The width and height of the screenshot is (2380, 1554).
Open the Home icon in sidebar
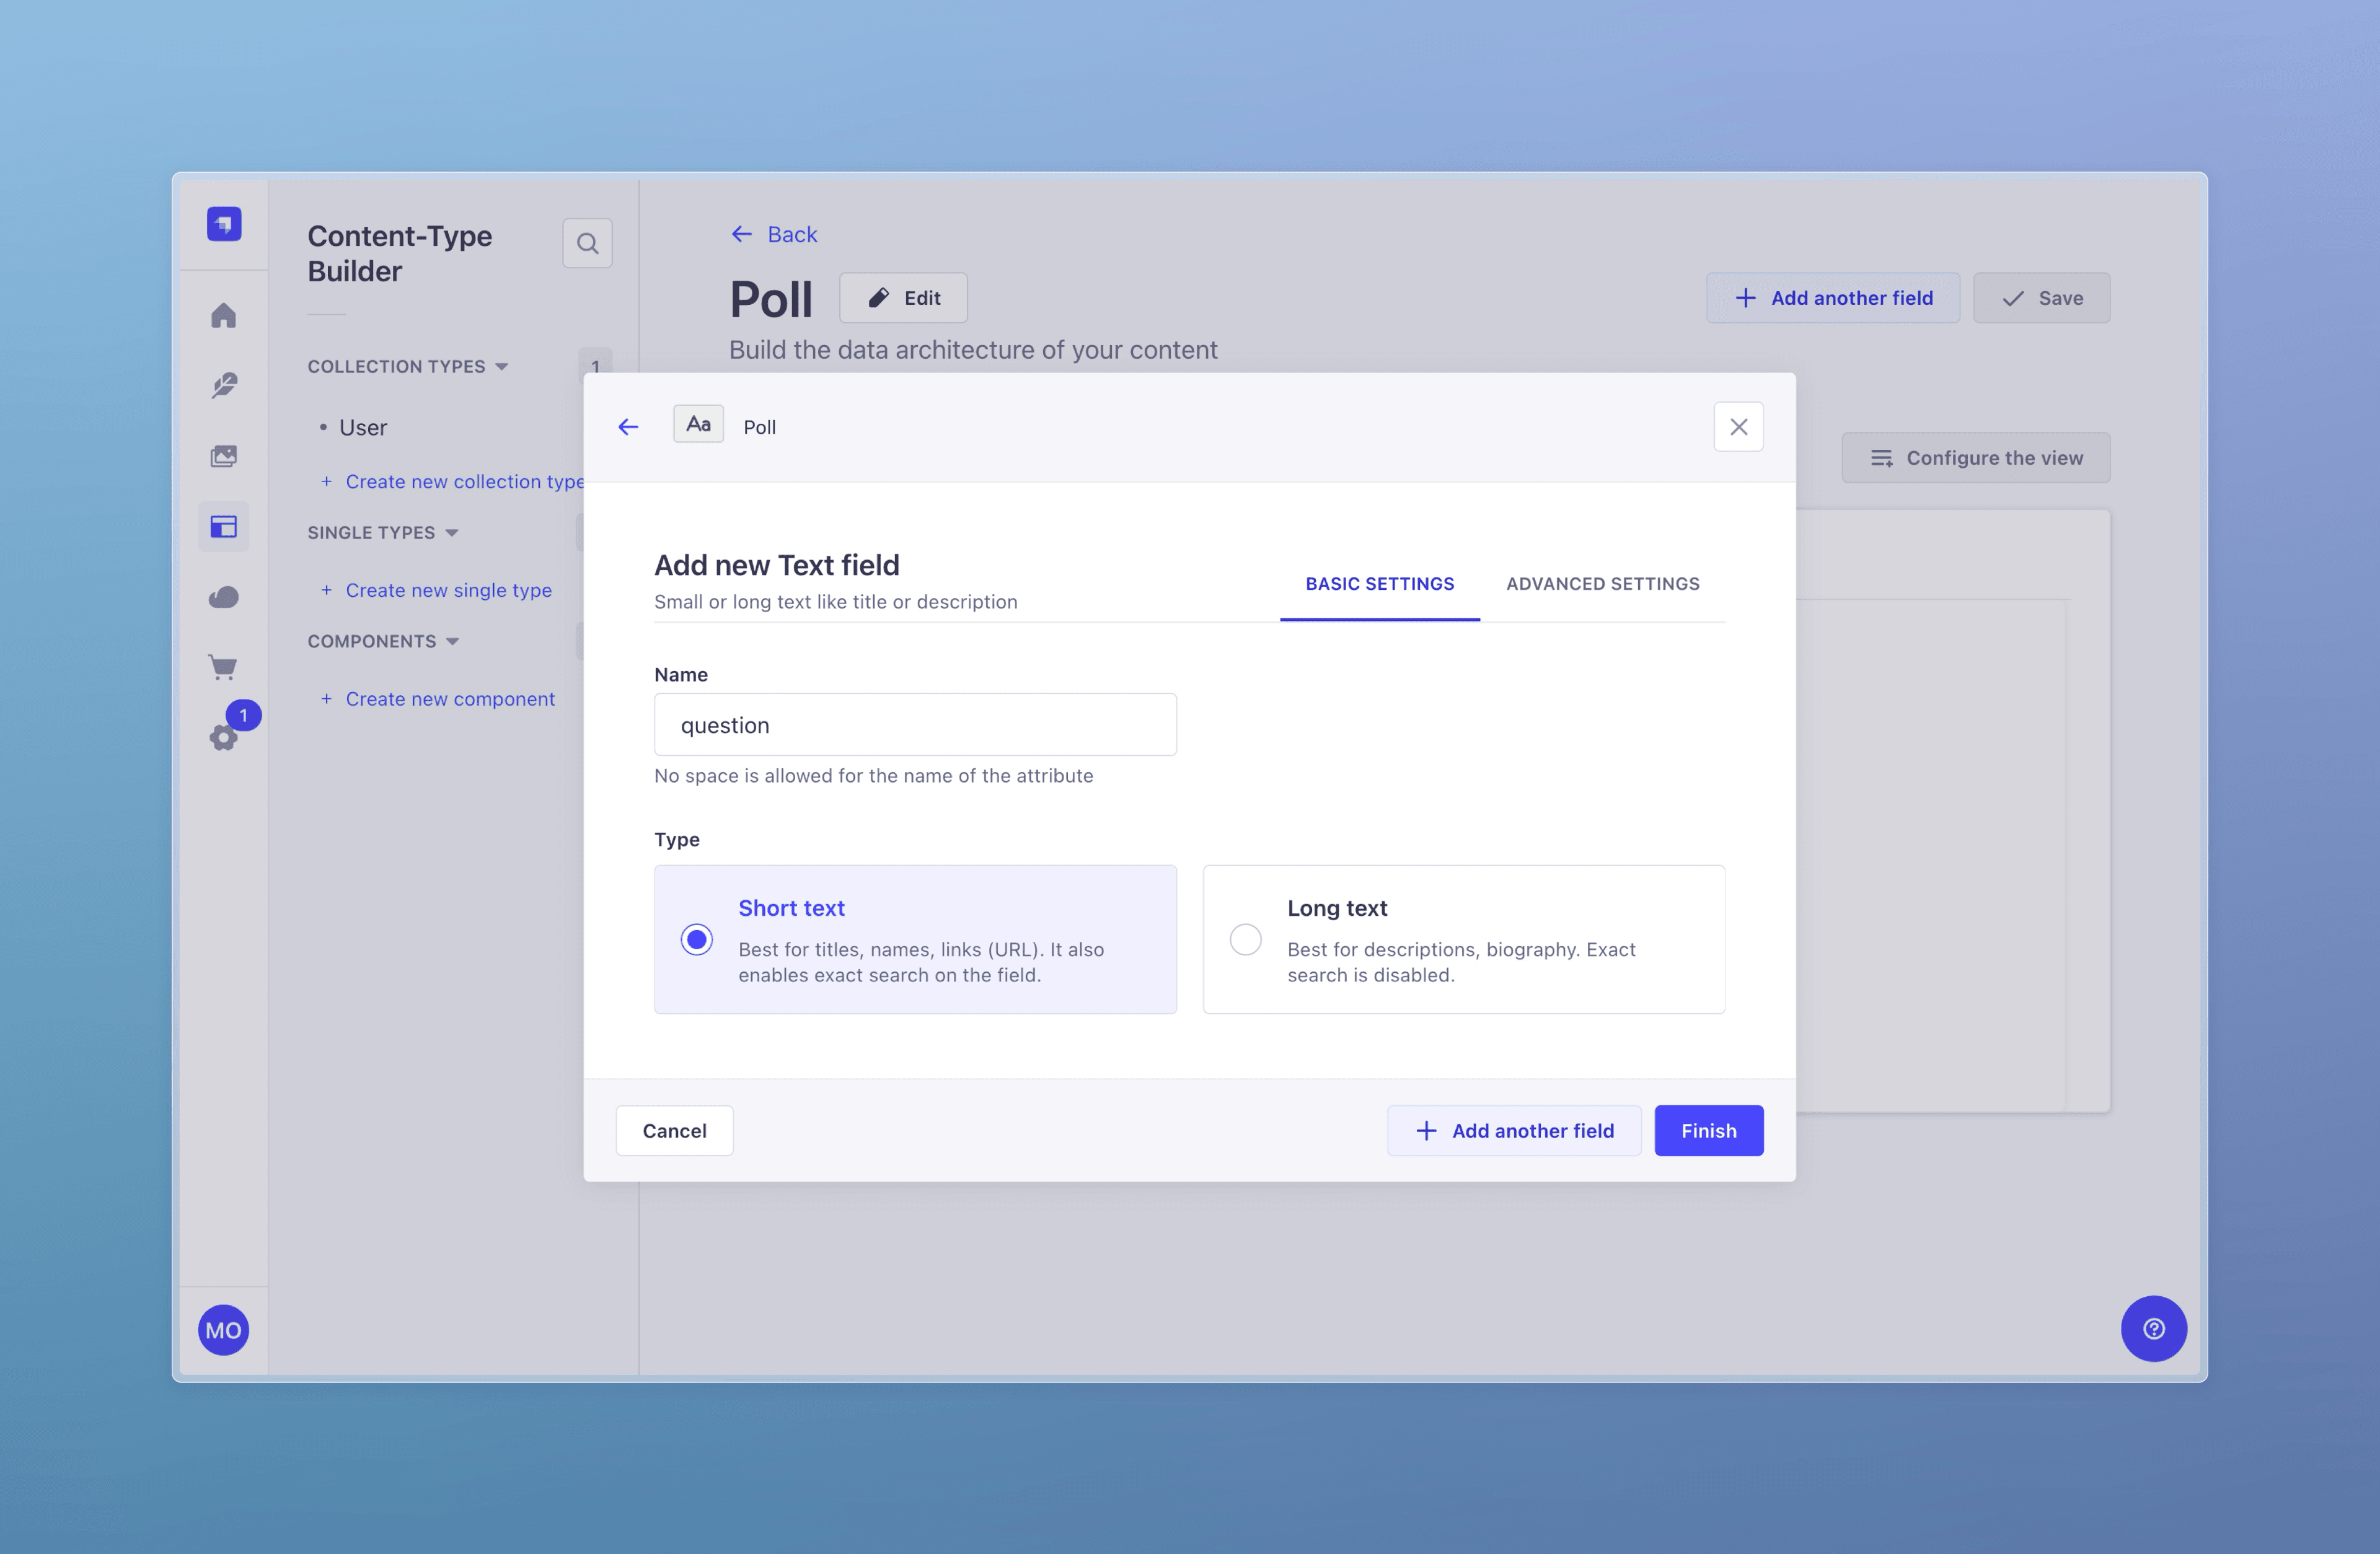point(223,315)
